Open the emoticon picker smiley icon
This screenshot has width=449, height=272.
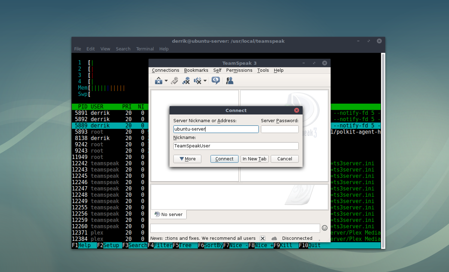(325, 227)
